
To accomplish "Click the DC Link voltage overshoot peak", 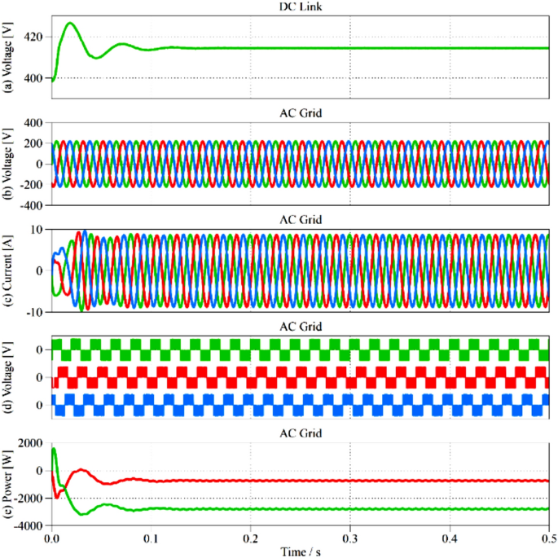I will [69, 24].
